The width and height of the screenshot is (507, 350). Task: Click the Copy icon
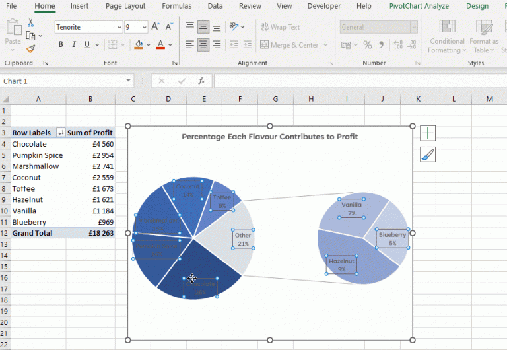coord(31,36)
